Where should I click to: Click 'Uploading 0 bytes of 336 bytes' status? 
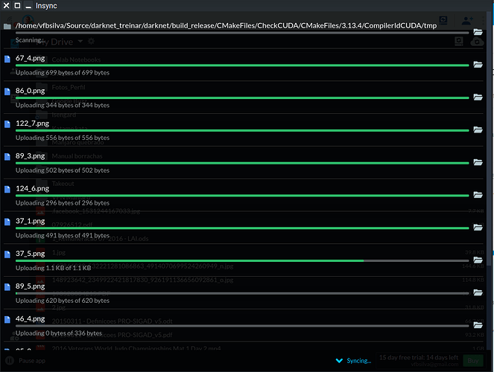click(59, 333)
